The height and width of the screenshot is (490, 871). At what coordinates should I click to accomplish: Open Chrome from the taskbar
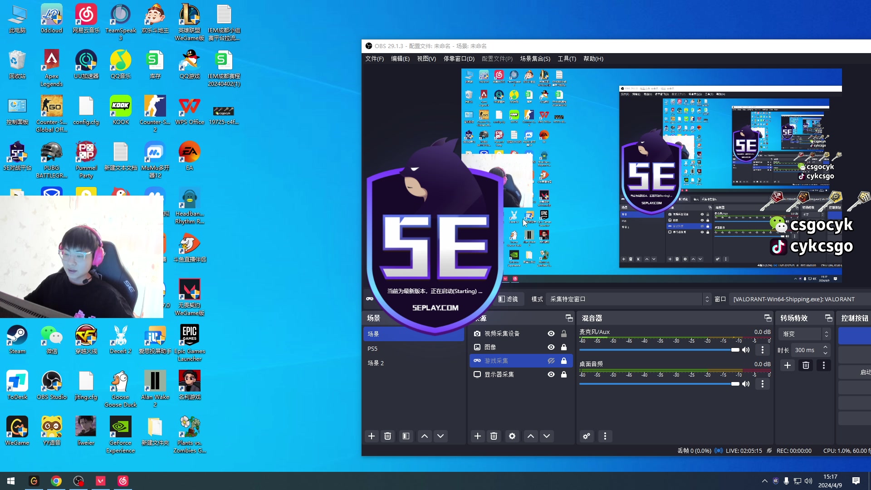coord(56,481)
